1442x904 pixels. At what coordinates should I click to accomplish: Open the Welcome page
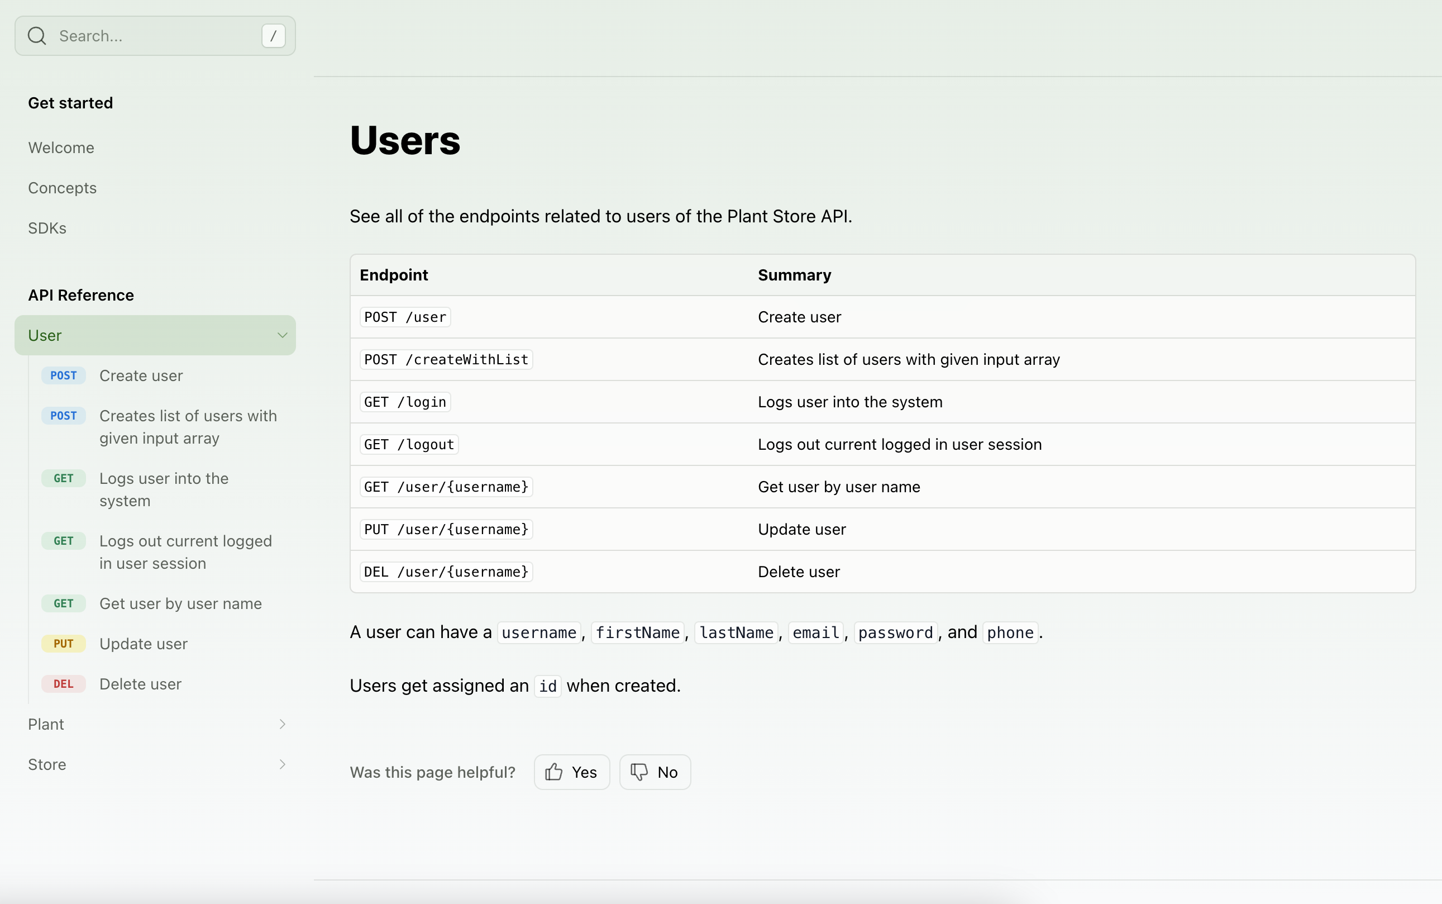click(x=61, y=147)
